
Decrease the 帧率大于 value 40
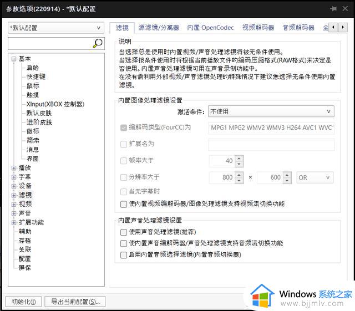click(239, 164)
